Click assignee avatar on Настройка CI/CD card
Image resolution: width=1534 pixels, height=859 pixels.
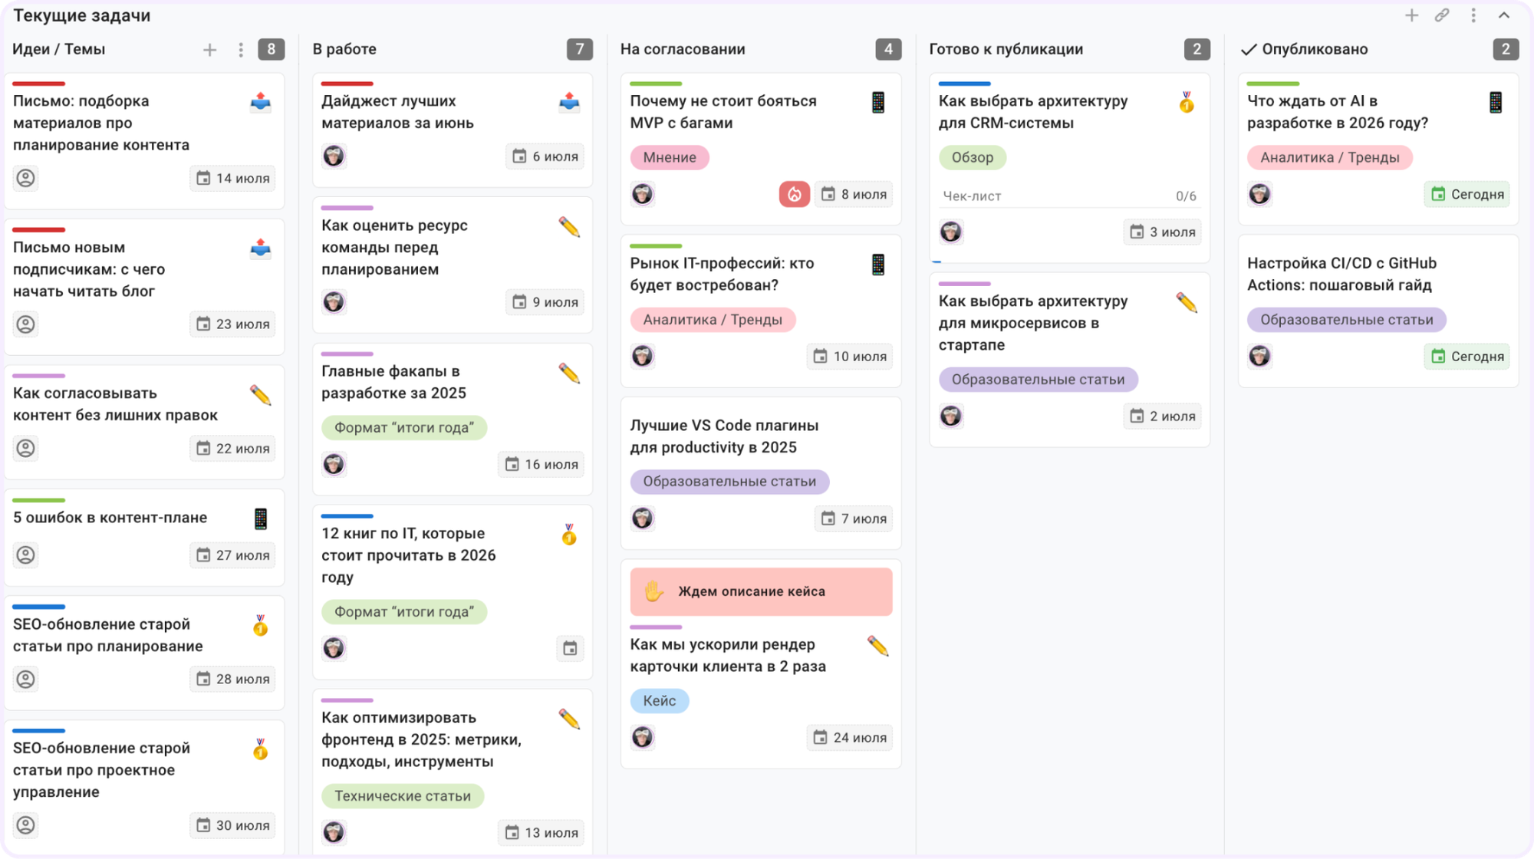[x=1259, y=356]
